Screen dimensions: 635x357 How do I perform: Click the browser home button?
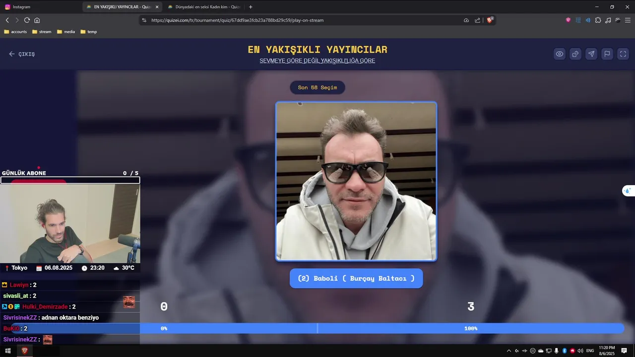pyautogui.click(x=37, y=20)
